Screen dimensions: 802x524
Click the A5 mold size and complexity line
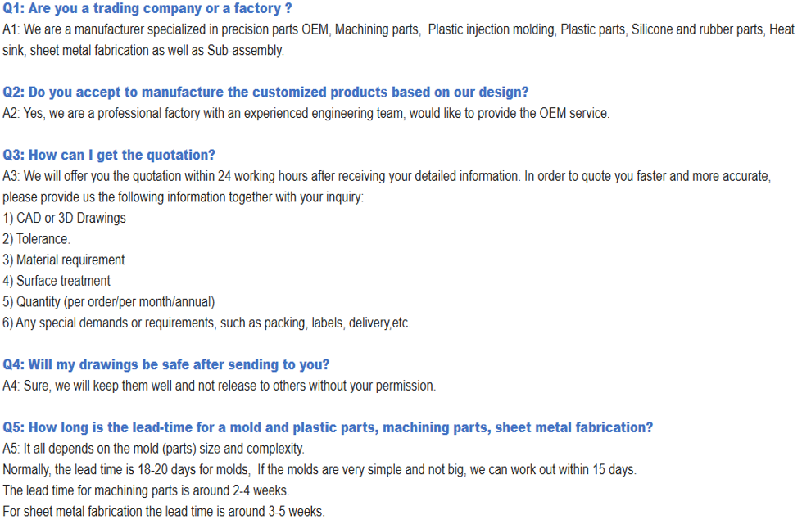[153, 449]
